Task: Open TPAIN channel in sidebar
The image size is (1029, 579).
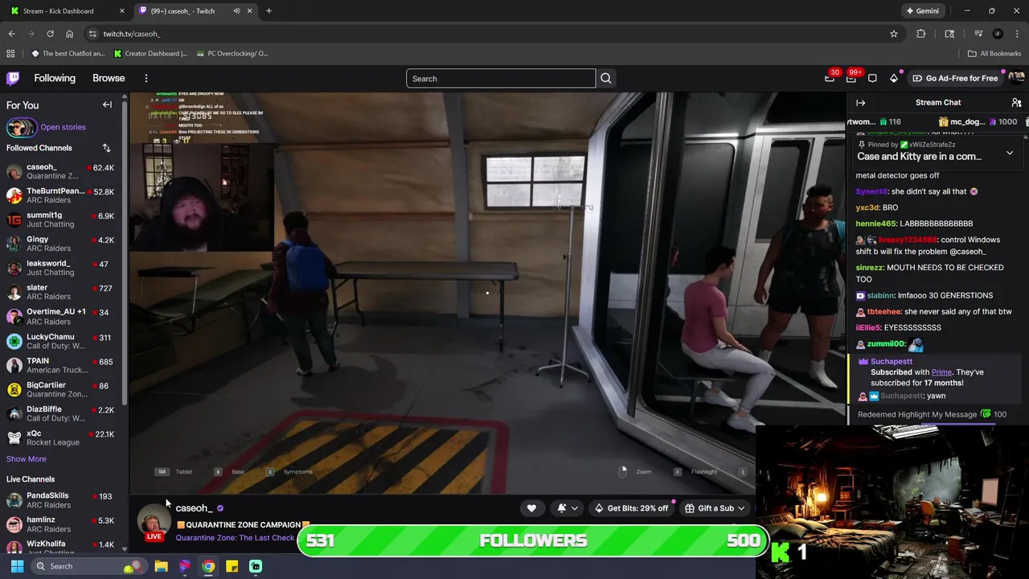Action: point(60,365)
